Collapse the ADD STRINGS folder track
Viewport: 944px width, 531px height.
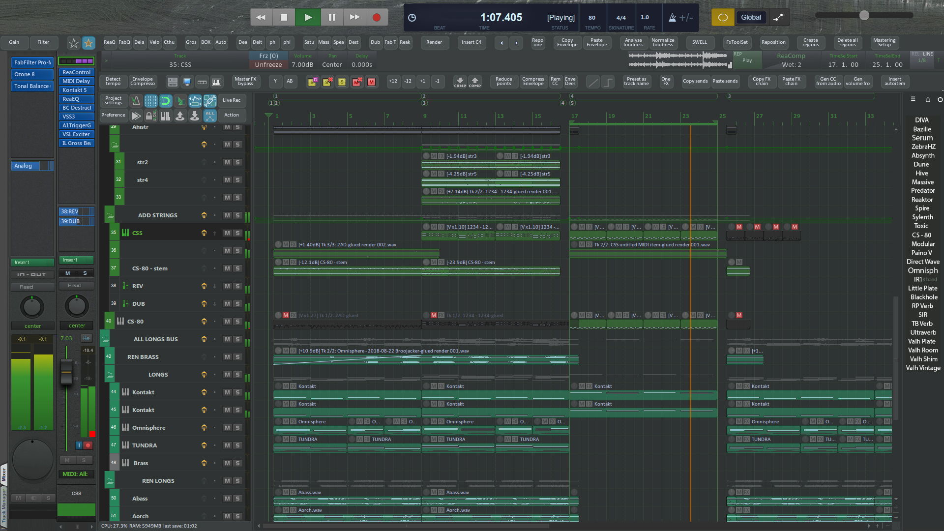point(110,215)
